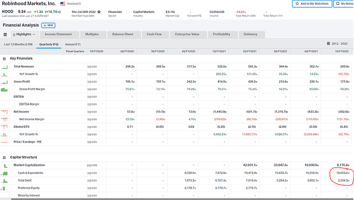Viewport: 354px width, 200px height.
Task: Click the Net Income sparkline icon
Action: 4,112
